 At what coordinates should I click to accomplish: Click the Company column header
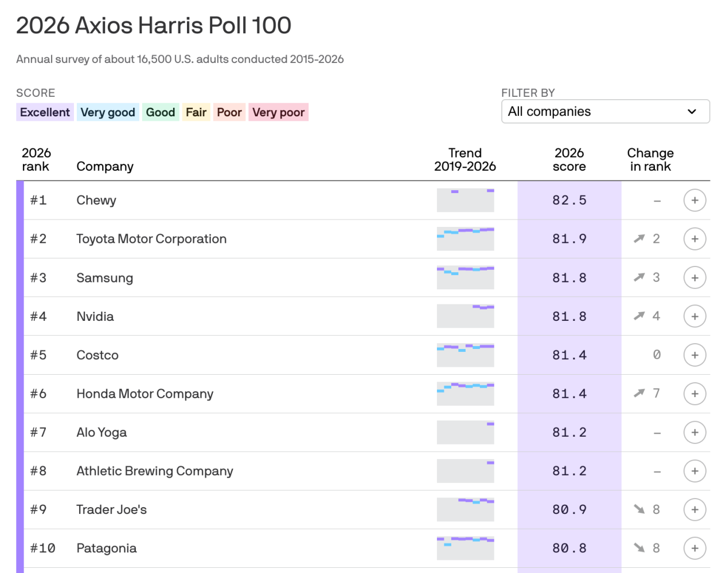click(x=105, y=167)
